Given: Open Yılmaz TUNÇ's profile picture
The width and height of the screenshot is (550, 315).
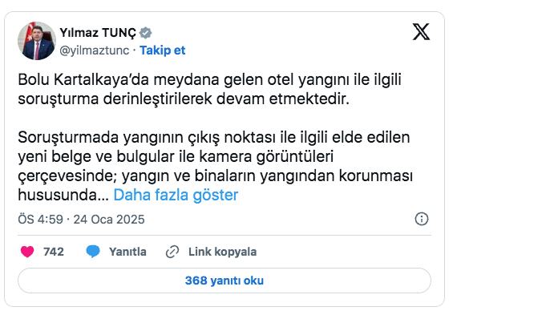Looking at the screenshot, I should pos(37,41).
